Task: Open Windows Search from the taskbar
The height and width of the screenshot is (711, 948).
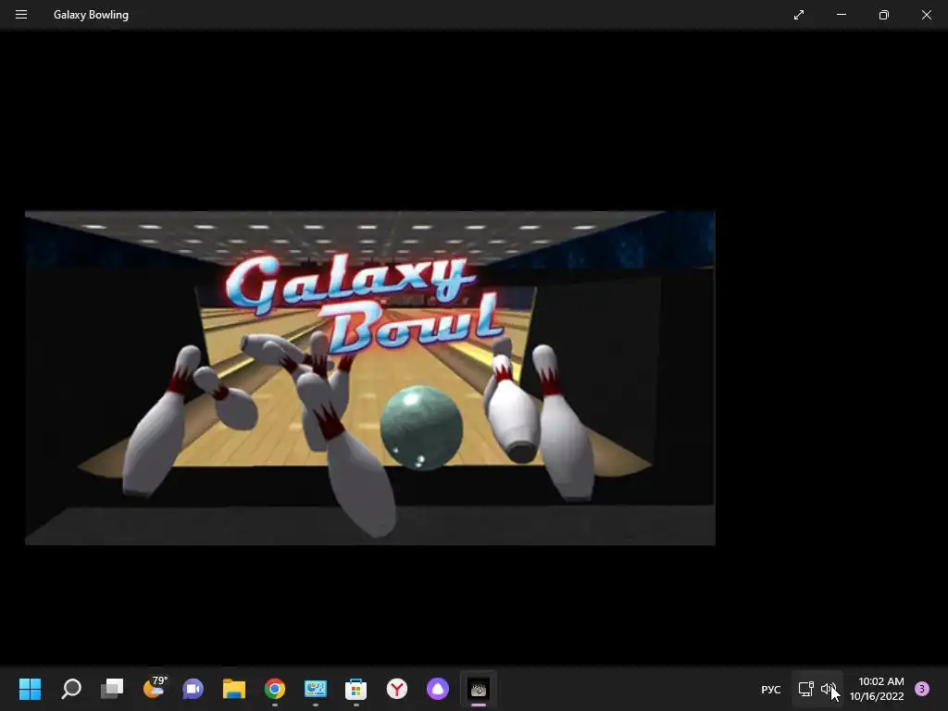Action: [x=70, y=689]
